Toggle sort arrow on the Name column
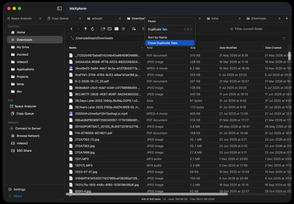This screenshot has width=294, height=204. (142, 48)
